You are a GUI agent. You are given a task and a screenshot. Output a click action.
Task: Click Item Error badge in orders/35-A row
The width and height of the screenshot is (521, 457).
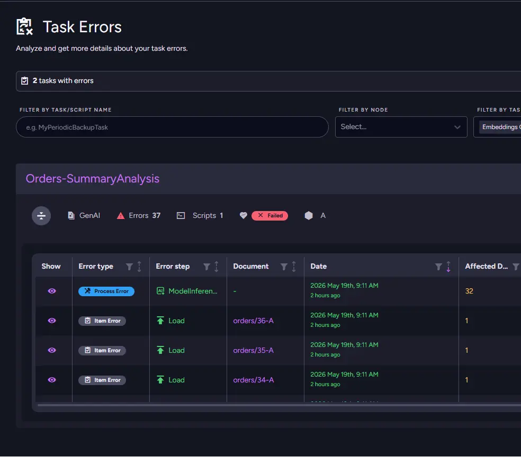(102, 351)
